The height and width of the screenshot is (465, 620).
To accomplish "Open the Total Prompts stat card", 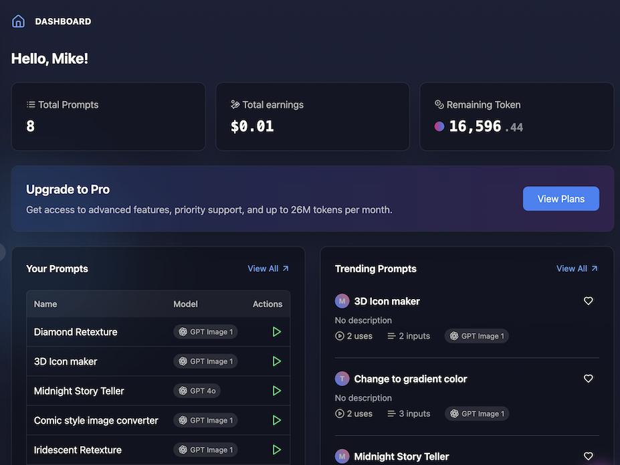I will tap(108, 116).
